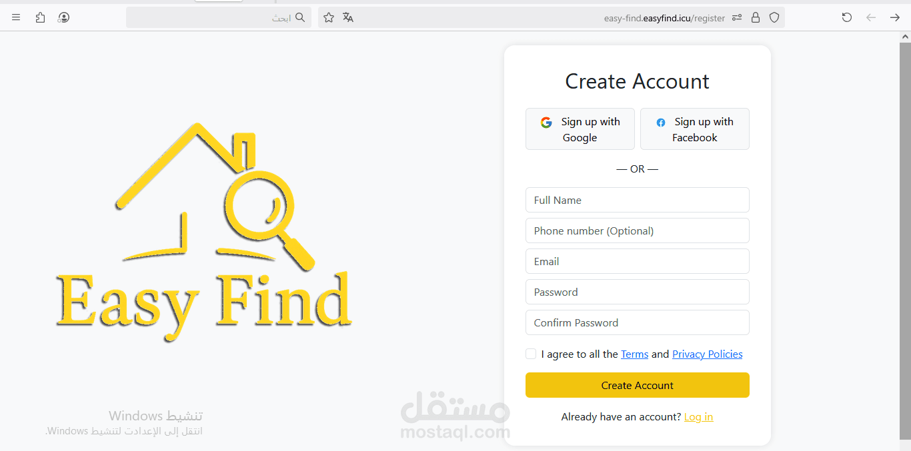Open the tracking protection shield icon

[774, 18]
